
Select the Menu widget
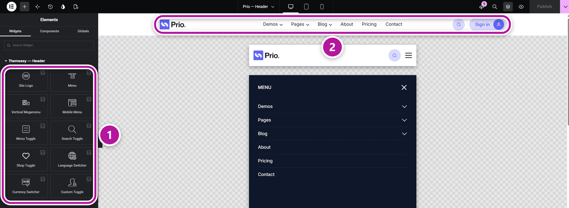click(72, 80)
